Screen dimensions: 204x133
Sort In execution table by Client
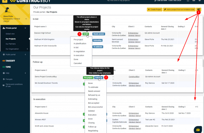coord(132,107)
